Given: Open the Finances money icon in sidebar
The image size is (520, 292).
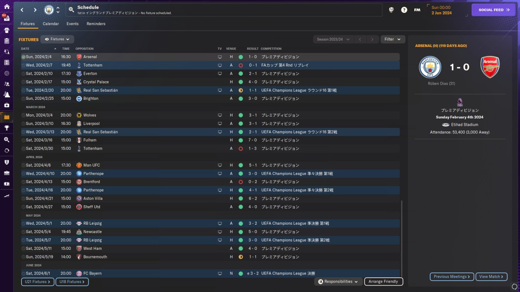Looking at the screenshot, I should tap(6, 184).
